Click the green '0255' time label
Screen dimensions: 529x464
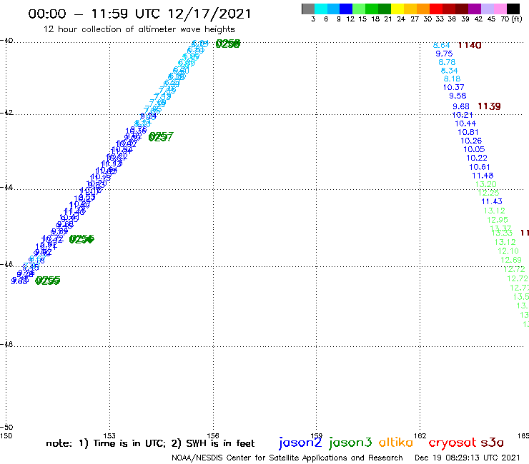coord(48,281)
